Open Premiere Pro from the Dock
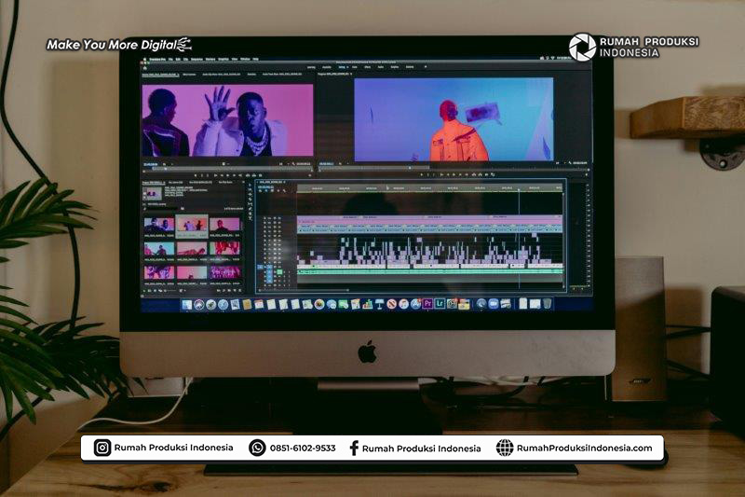The width and height of the screenshot is (745, 497). tap(427, 304)
